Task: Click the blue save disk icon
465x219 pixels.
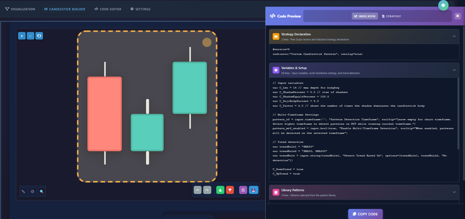Action: 253,190
